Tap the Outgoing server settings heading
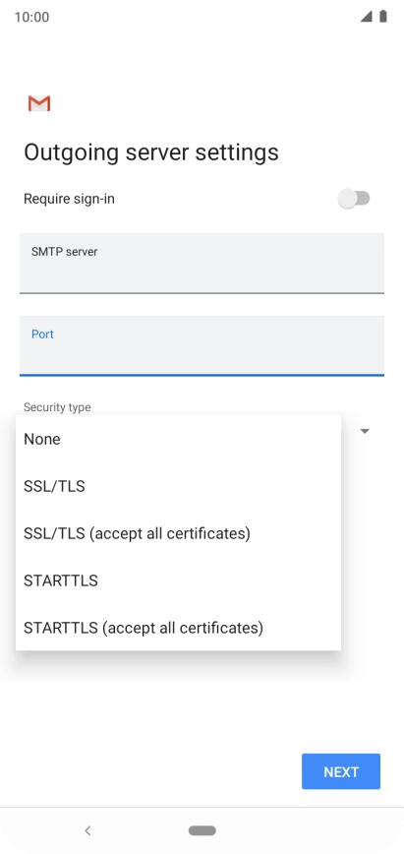This screenshot has height=854, width=404. pos(151,152)
